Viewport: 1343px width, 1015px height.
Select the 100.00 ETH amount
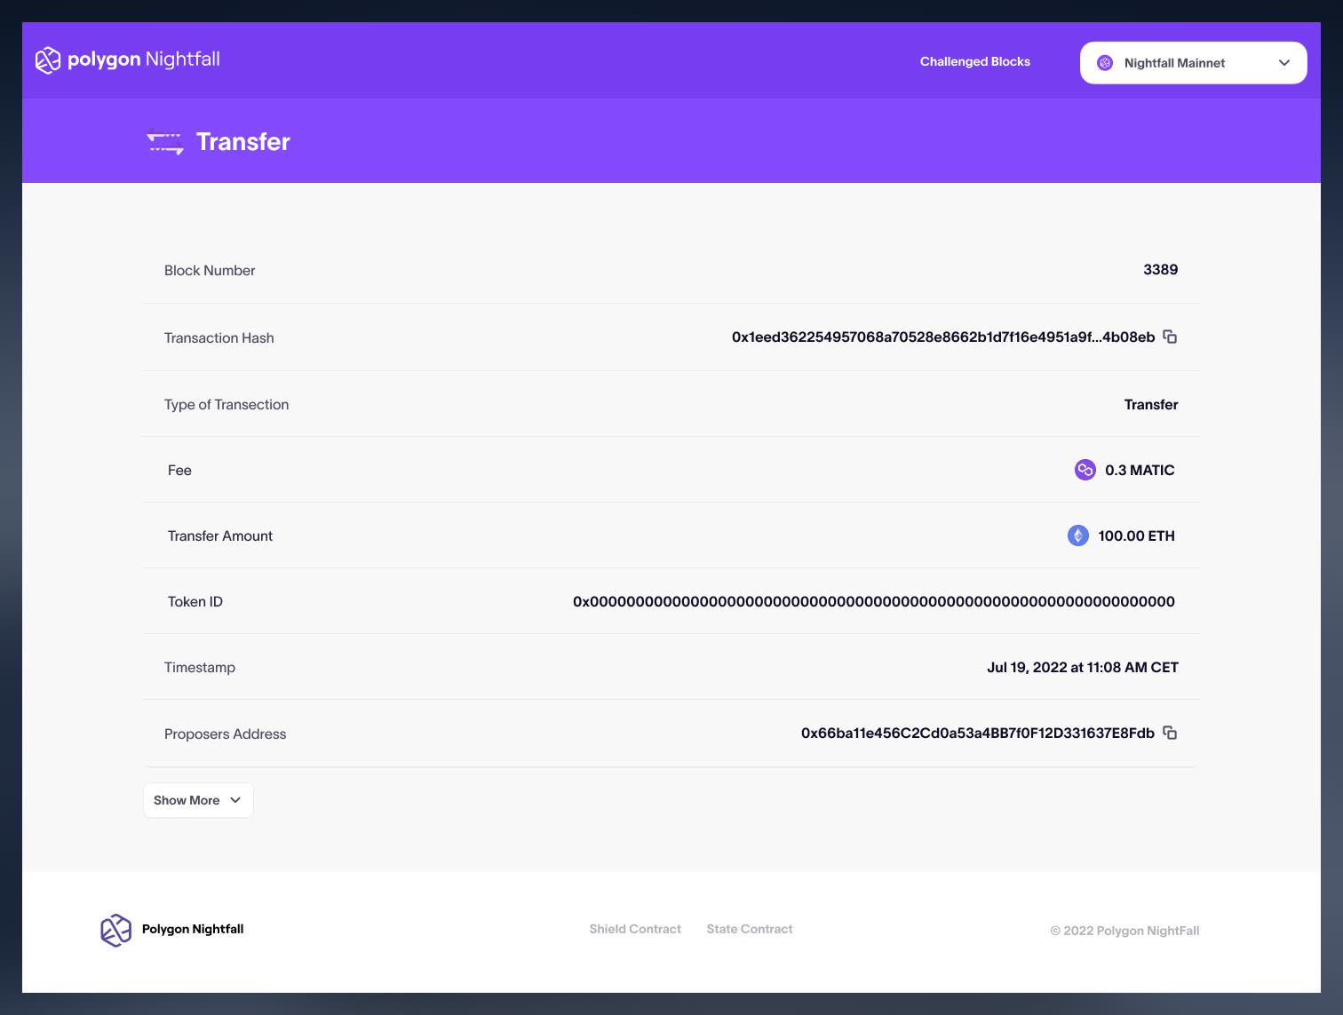pos(1136,535)
